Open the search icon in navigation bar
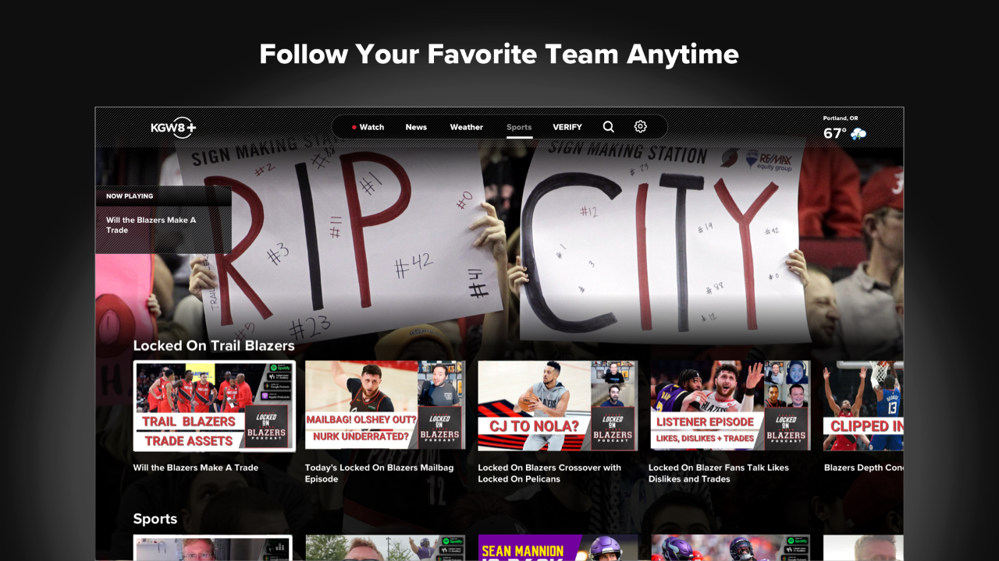This screenshot has width=999, height=561. point(609,127)
